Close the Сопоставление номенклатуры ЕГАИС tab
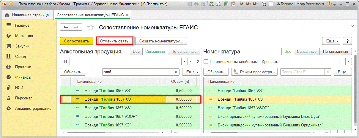 [x=127, y=15]
